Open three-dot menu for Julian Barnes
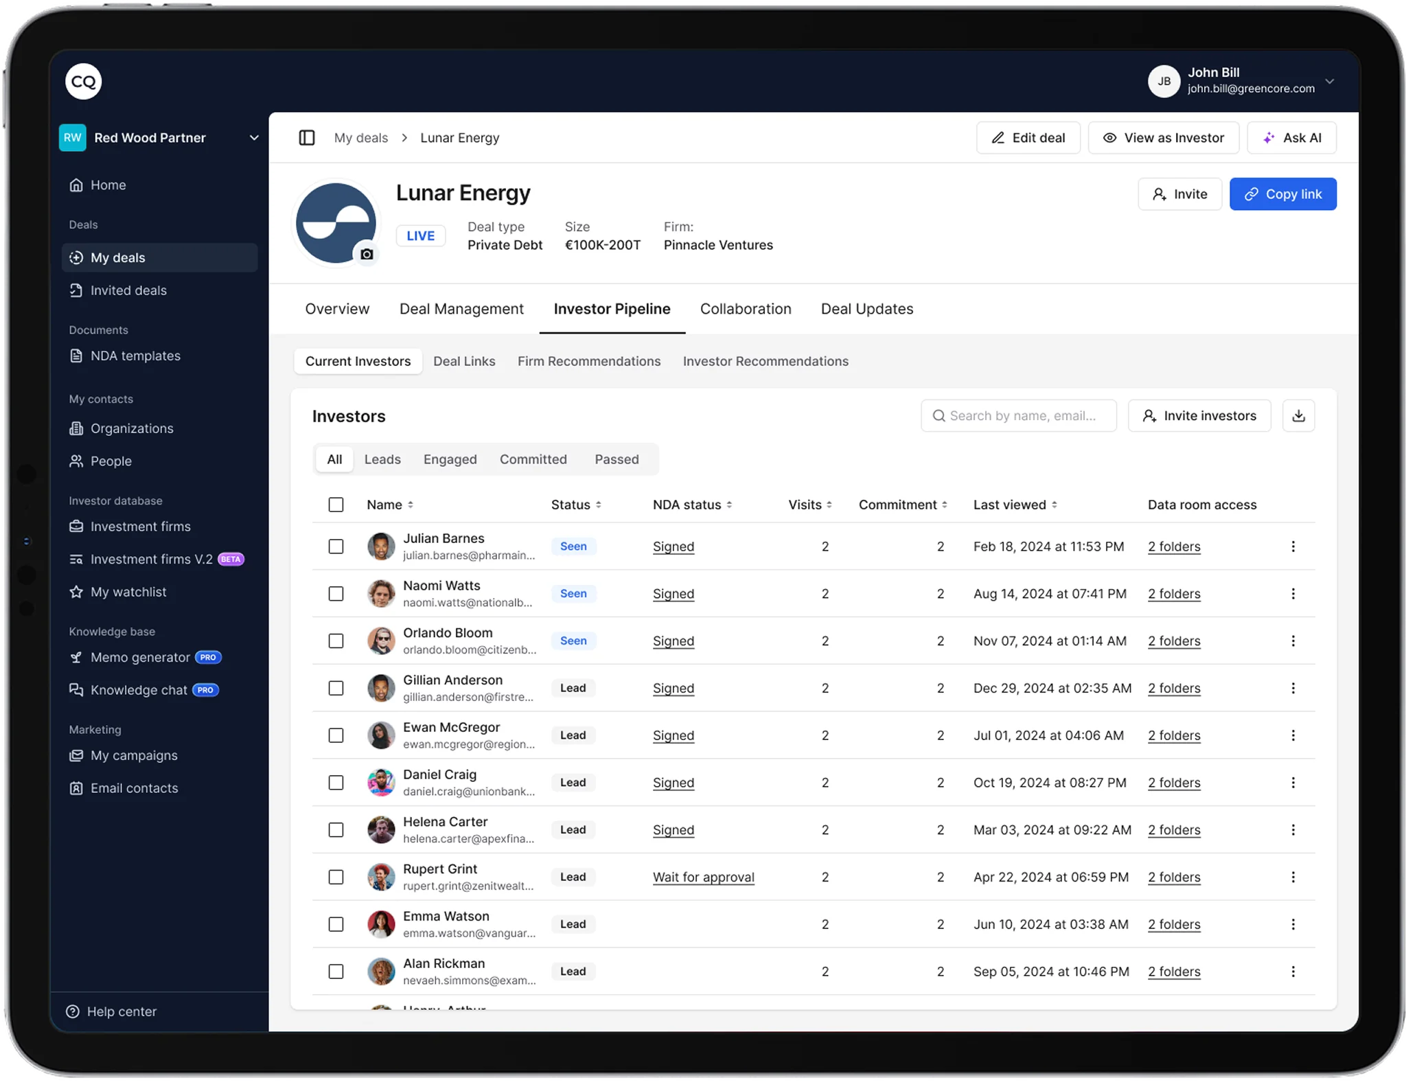 [1293, 546]
